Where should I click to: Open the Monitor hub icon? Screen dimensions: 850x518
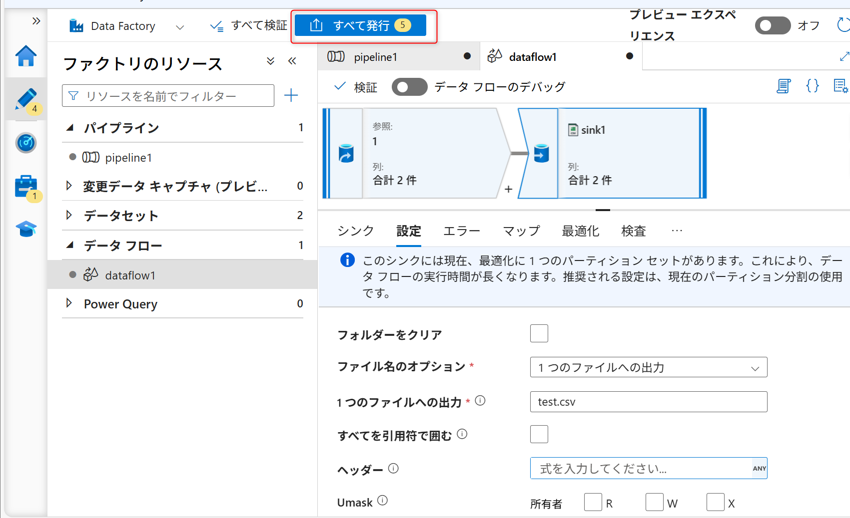click(x=25, y=143)
